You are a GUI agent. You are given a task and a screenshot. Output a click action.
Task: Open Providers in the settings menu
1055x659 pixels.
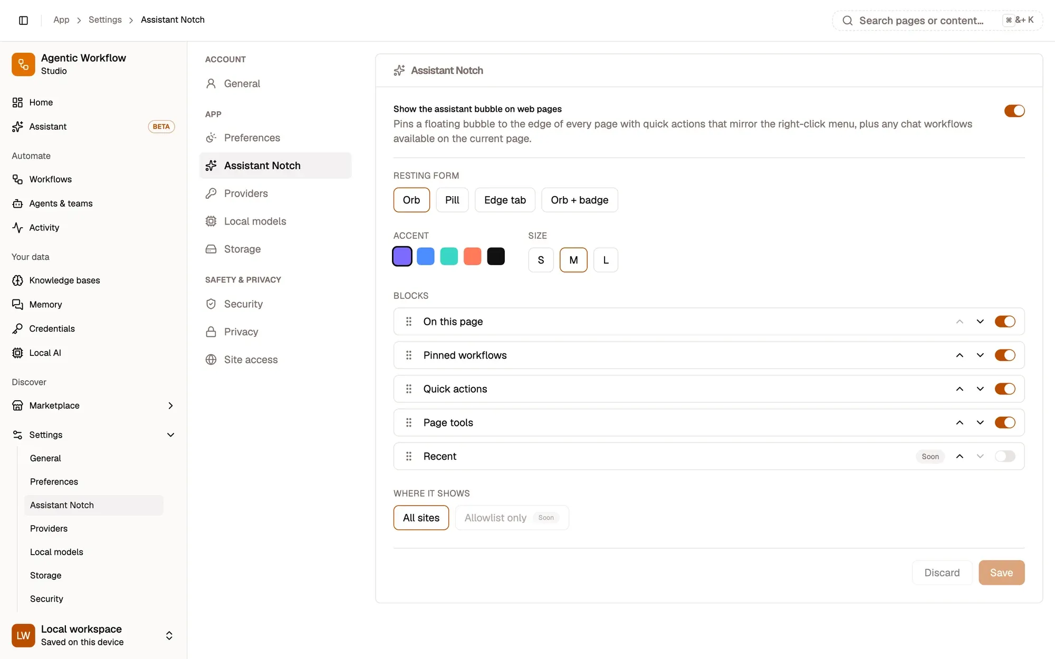tap(275, 193)
